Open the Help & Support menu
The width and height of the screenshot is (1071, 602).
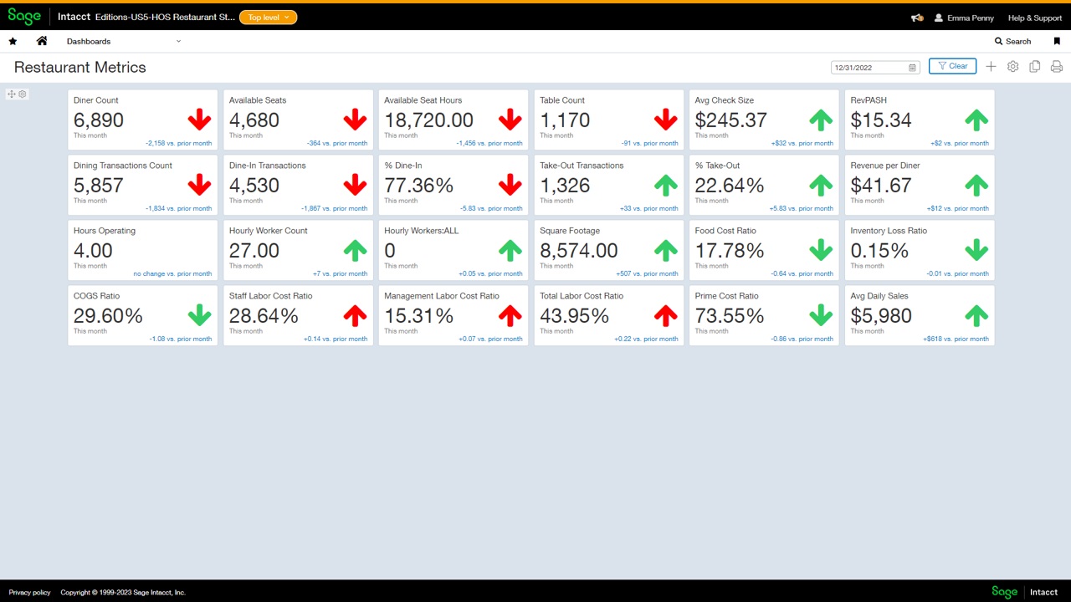tap(1034, 18)
